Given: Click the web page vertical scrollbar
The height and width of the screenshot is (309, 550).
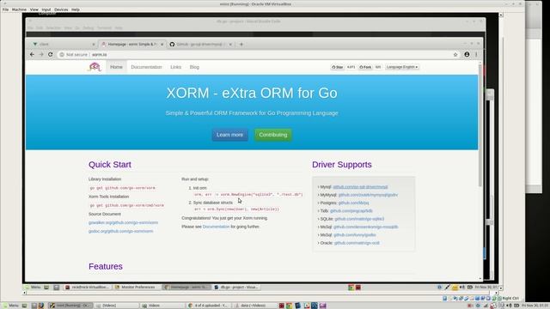Looking at the screenshot, I should coord(480,125).
